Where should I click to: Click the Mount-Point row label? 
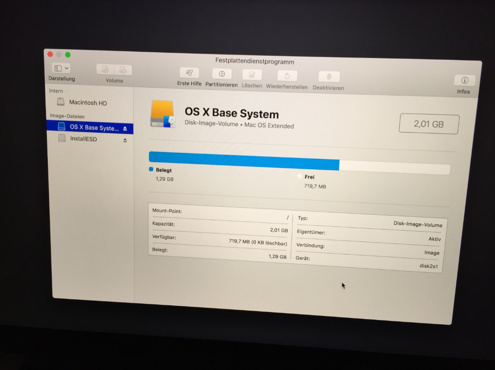coord(167,211)
